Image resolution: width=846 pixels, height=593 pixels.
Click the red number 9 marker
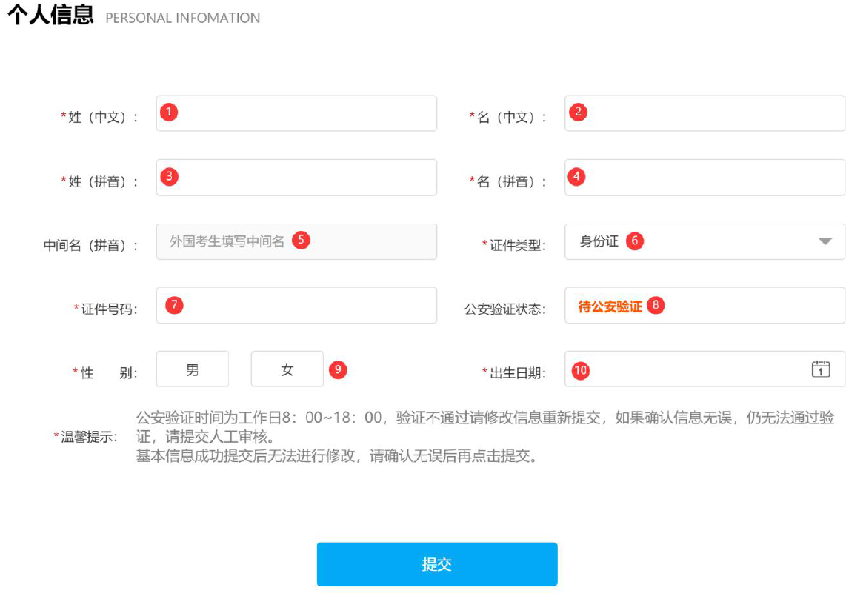click(338, 369)
